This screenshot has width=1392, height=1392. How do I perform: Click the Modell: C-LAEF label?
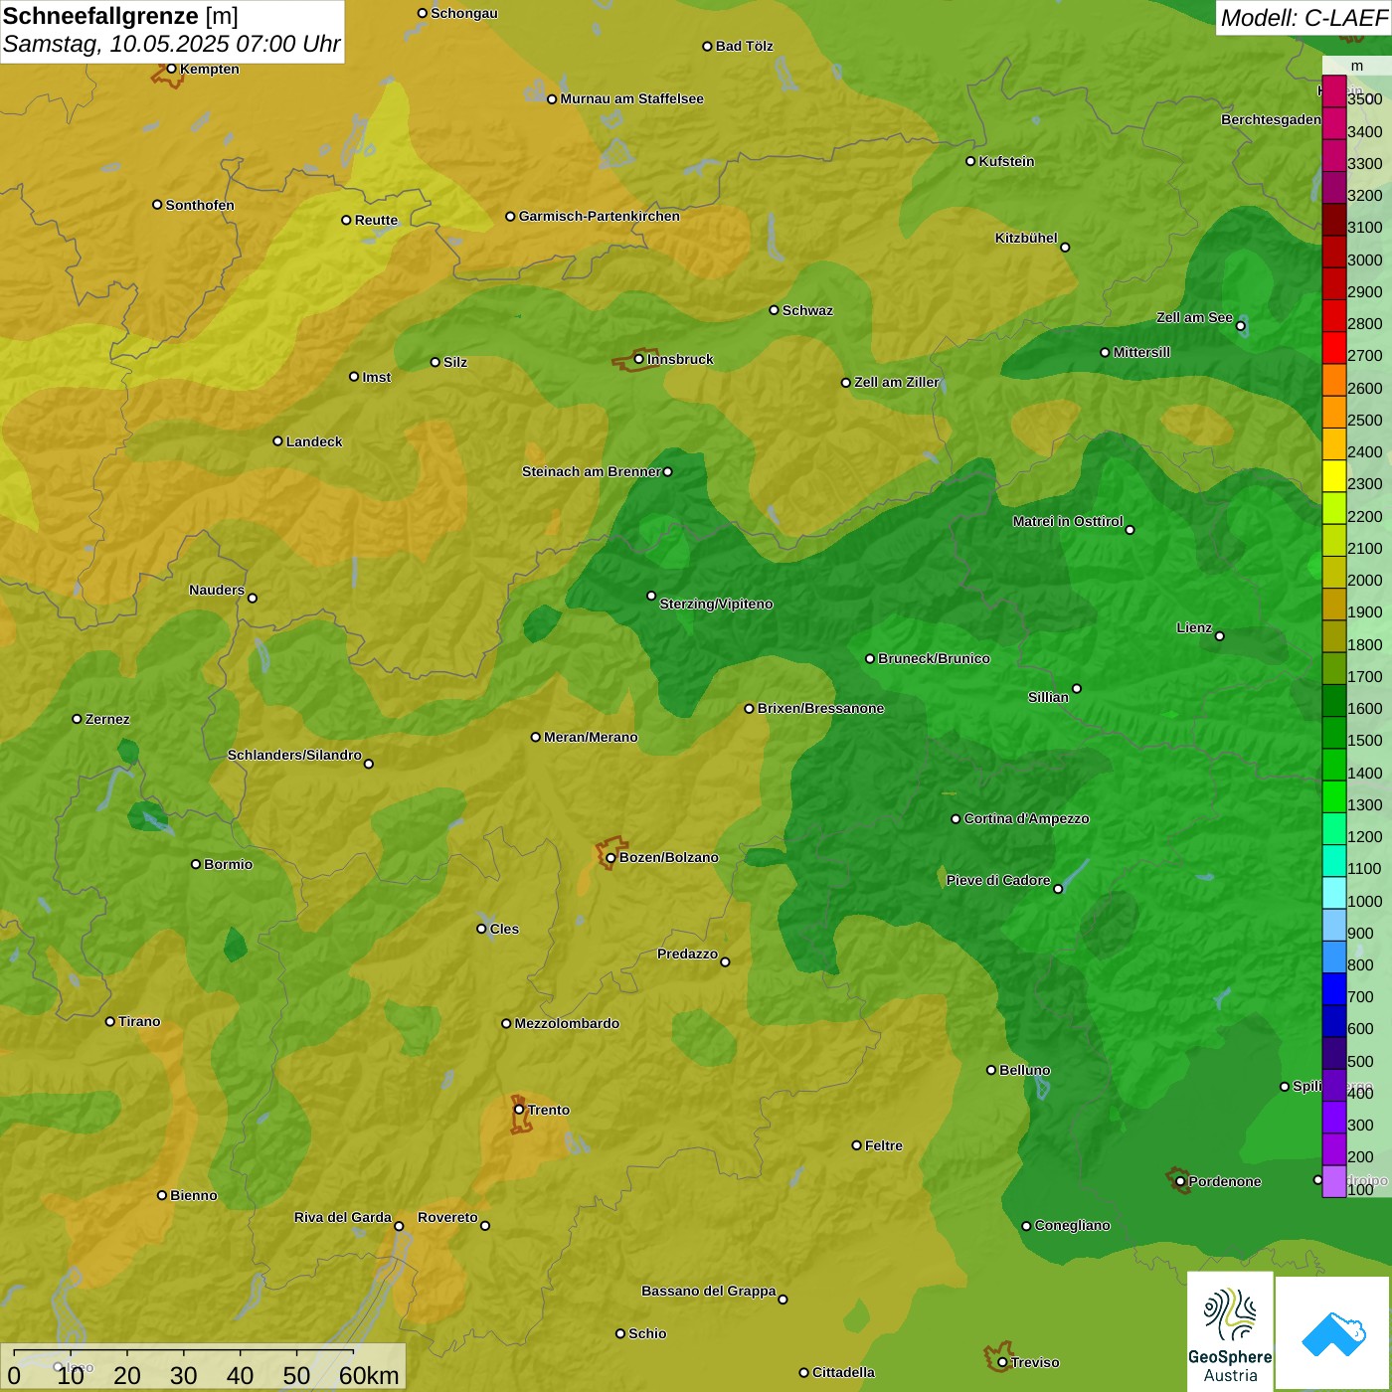(x=1304, y=17)
